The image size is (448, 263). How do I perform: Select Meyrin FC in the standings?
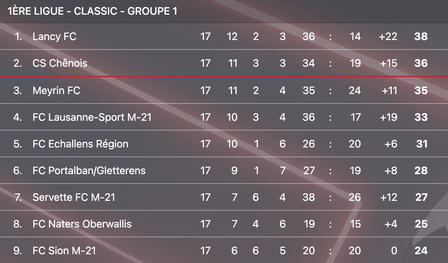56,90
